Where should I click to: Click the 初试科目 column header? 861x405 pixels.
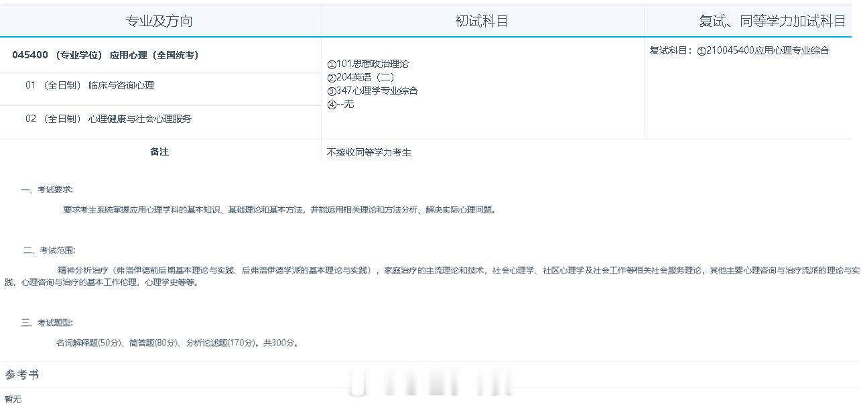(482, 21)
